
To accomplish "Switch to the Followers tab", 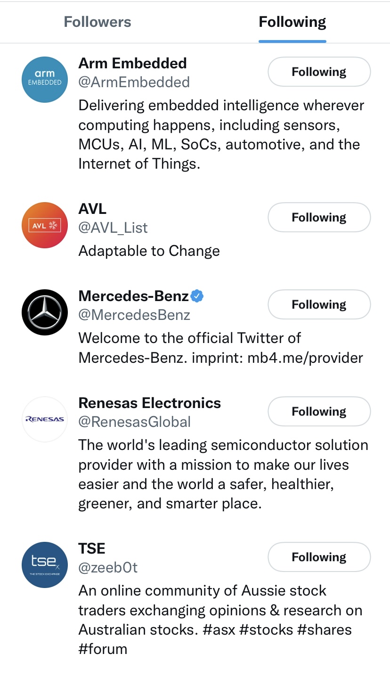I will [x=97, y=22].
